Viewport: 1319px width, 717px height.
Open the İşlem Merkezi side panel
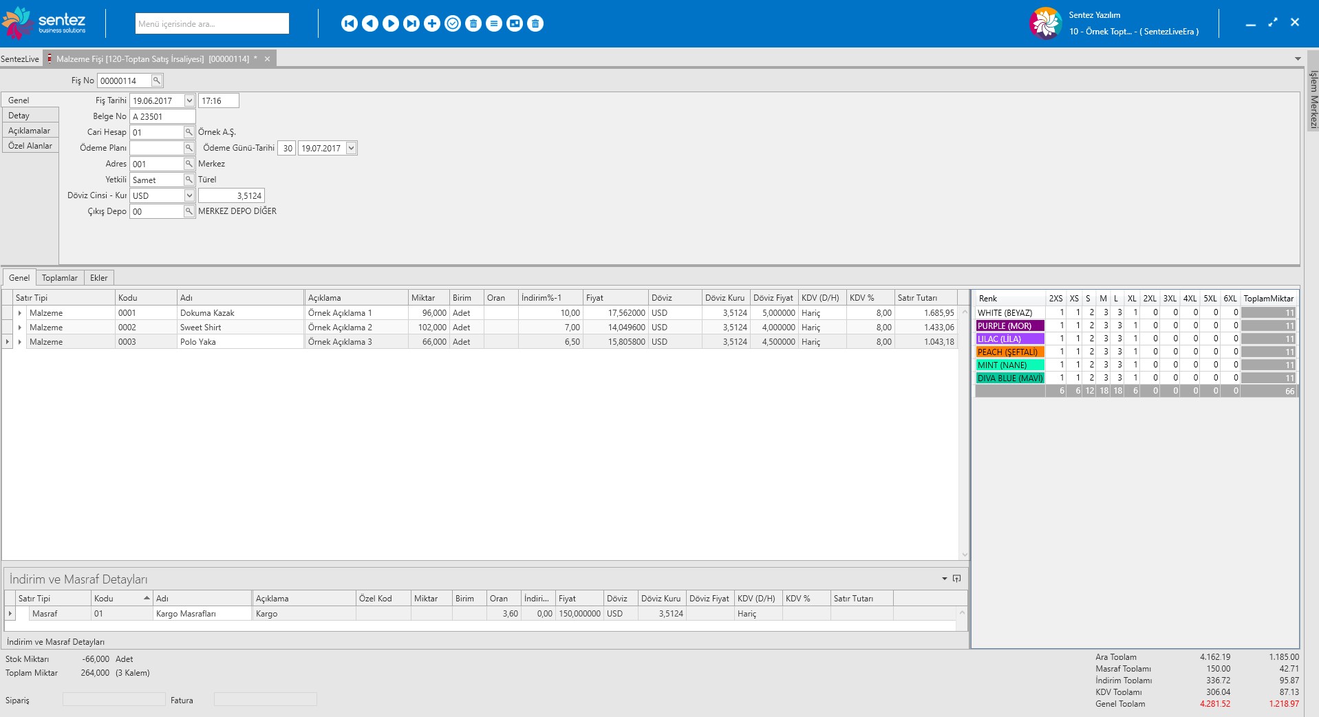1313,100
